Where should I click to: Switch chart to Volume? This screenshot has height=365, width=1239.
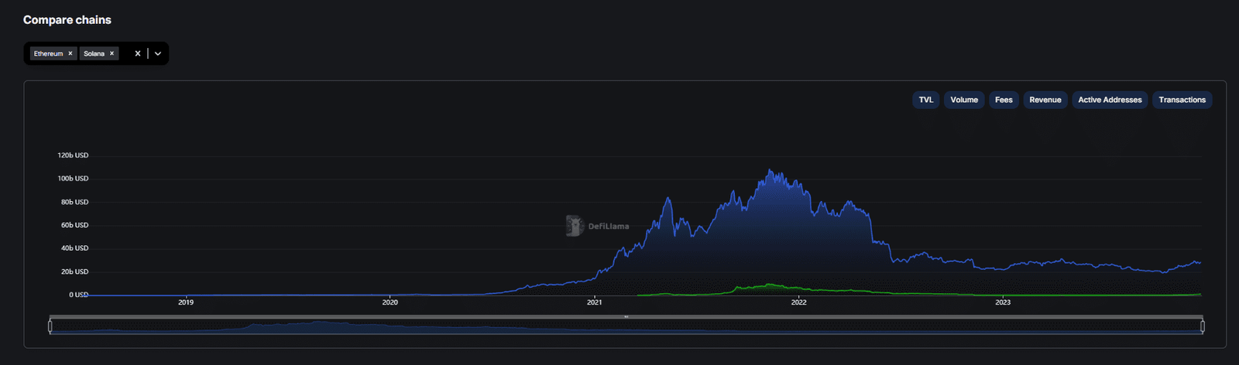963,100
